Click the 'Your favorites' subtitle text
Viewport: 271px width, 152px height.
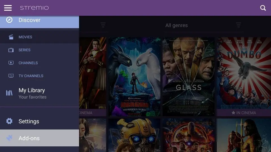tap(32, 97)
